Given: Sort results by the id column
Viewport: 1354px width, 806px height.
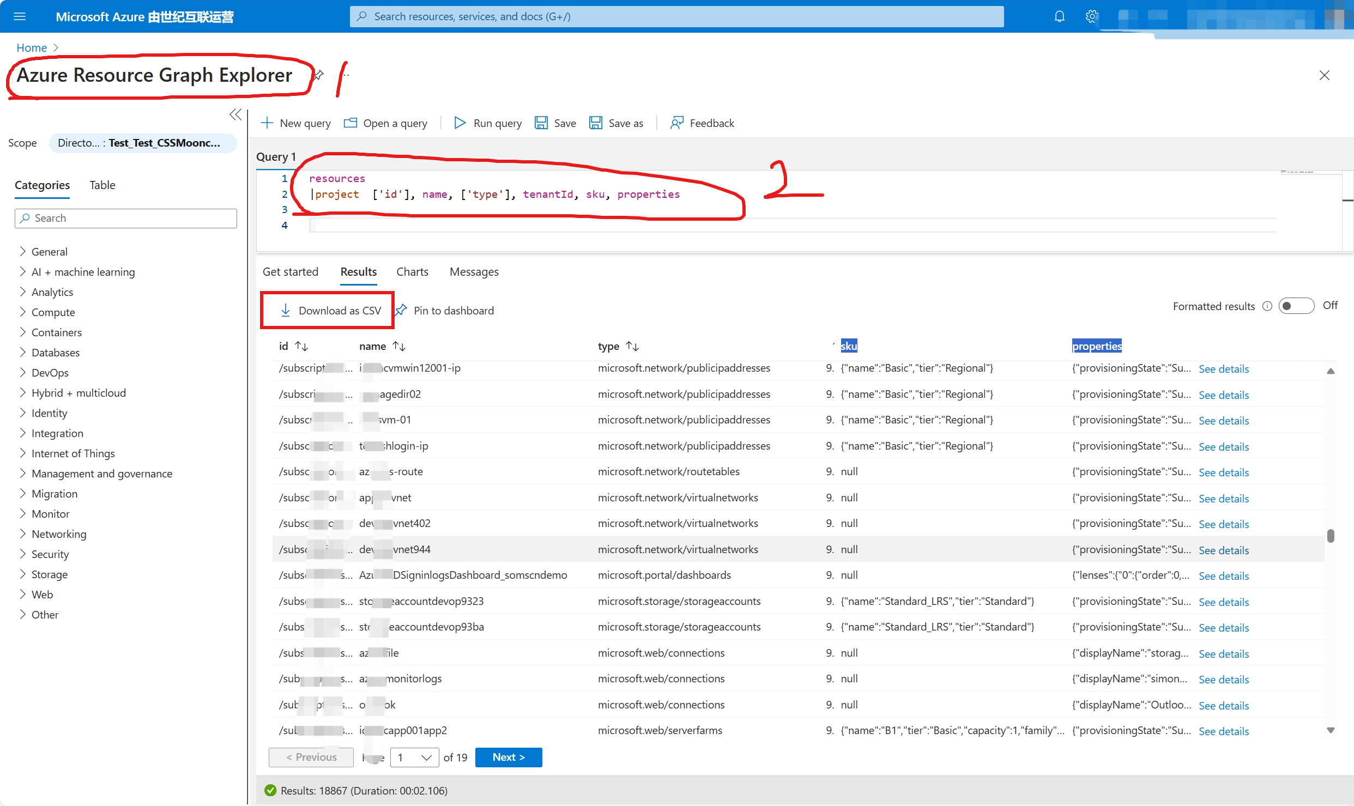Looking at the screenshot, I should tap(301, 346).
